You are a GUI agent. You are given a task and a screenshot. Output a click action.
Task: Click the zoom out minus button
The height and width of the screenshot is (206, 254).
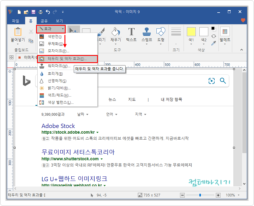(x=182, y=195)
